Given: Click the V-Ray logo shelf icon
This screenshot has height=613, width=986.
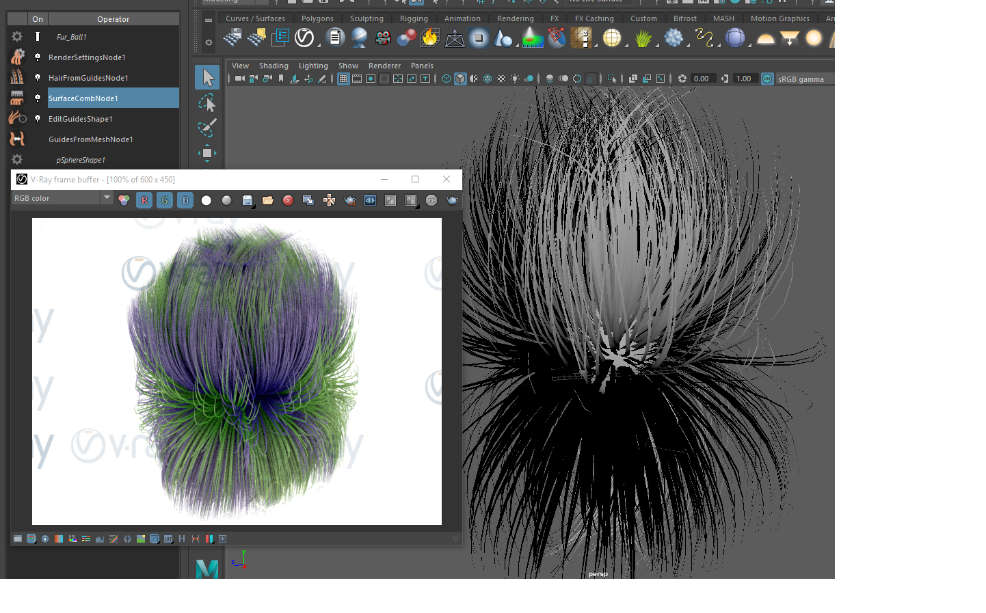Looking at the screenshot, I should pyautogui.click(x=304, y=38).
